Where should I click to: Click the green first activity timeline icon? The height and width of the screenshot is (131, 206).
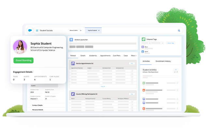pyautogui.click(x=144, y=83)
